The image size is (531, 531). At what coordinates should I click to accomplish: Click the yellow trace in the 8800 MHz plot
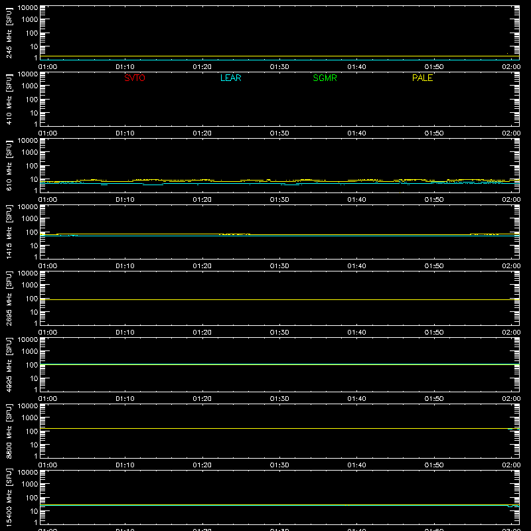pos(279,428)
